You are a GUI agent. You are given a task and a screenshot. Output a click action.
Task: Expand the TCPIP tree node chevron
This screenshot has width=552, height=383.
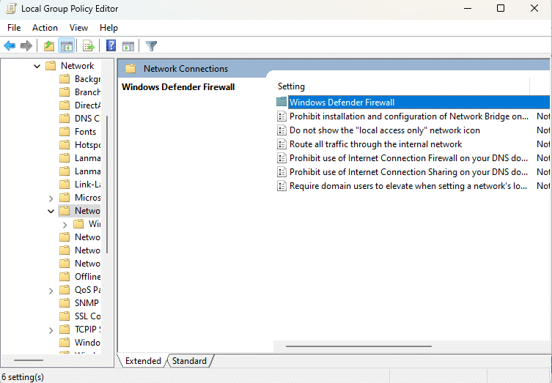click(51, 330)
